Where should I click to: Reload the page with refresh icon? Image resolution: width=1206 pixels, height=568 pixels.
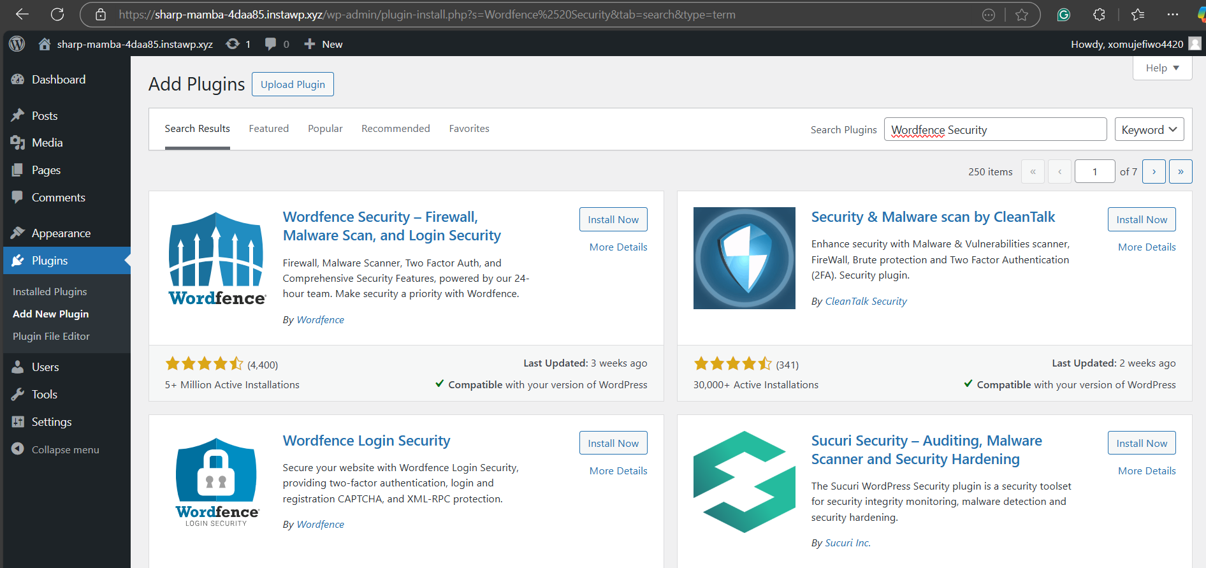pyautogui.click(x=57, y=14)
